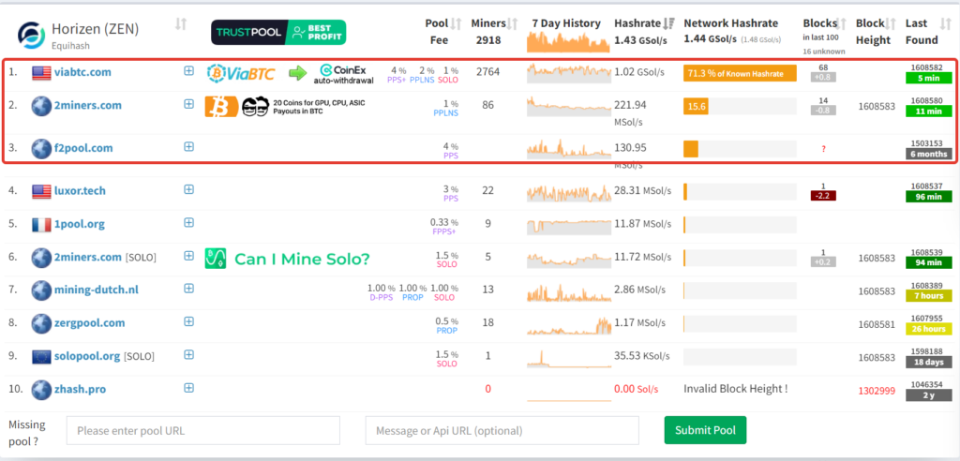The width and height of the screenshot is (960, 461).
Task: Click the French flag beside 1pool.org
Action: click(41, 224)
